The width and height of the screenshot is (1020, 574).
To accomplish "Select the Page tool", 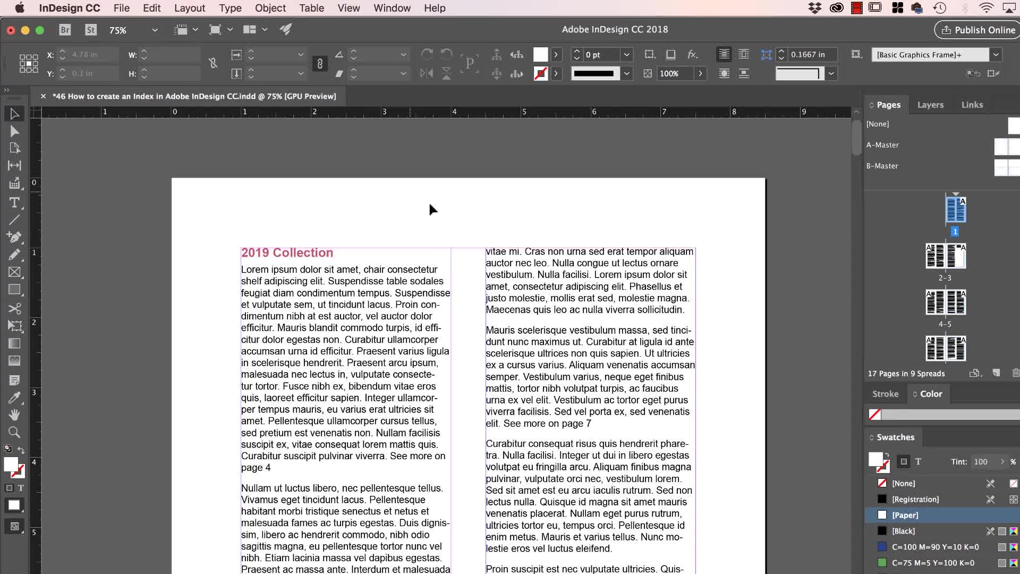I will [x=14, y=148].
